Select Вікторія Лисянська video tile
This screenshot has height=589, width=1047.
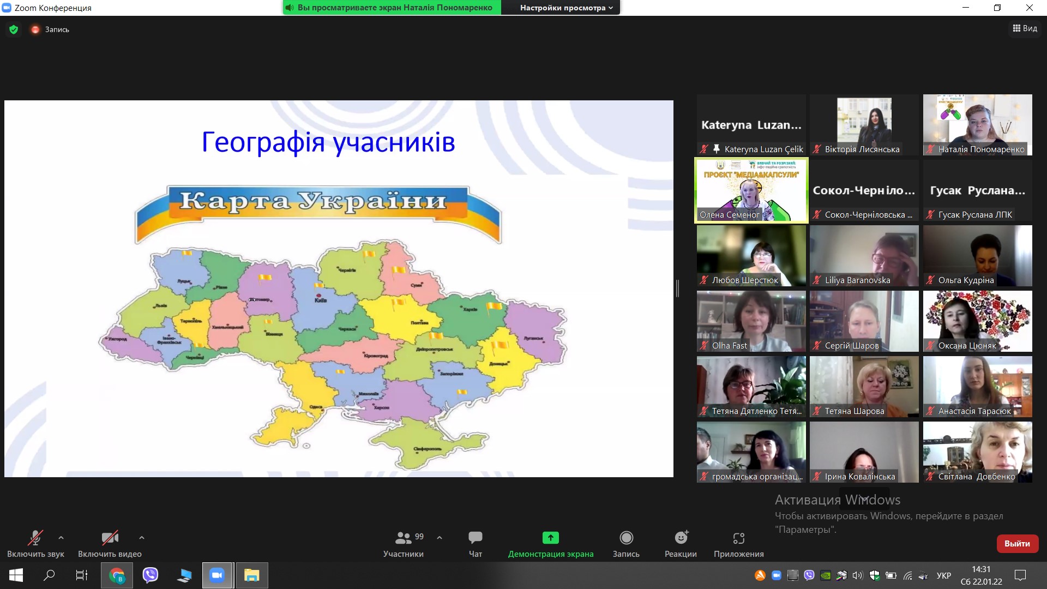[864, 125]
